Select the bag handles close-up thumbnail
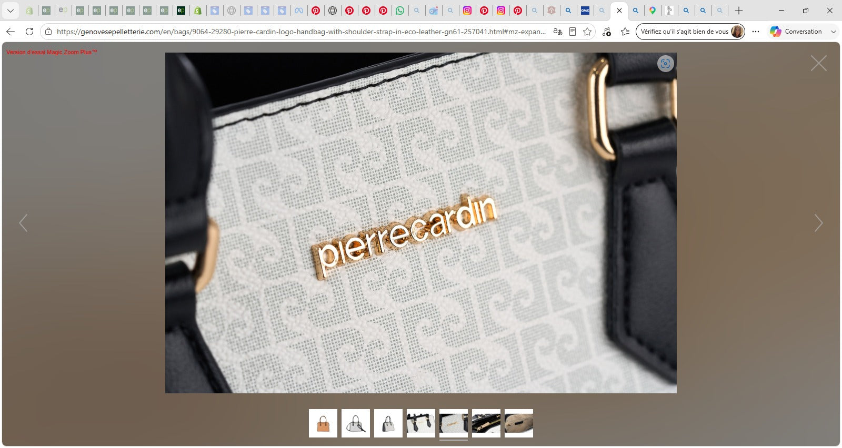Image resolution: width=842 pixels, height=448 pixels. pyautogui.click(x=421, y=423)
